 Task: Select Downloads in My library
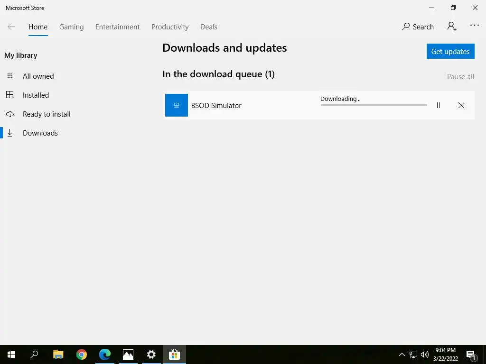(40, 133)
